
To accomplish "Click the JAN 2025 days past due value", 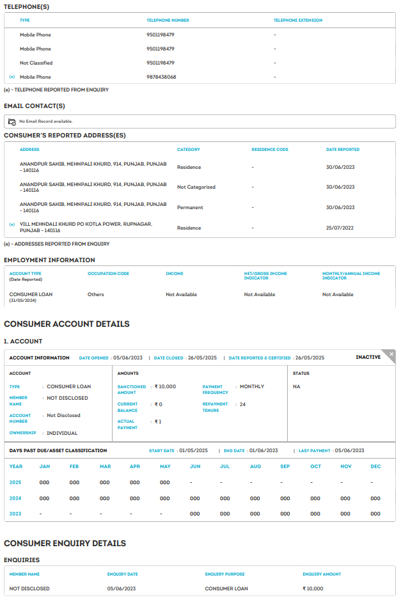I will pos(45,482).
